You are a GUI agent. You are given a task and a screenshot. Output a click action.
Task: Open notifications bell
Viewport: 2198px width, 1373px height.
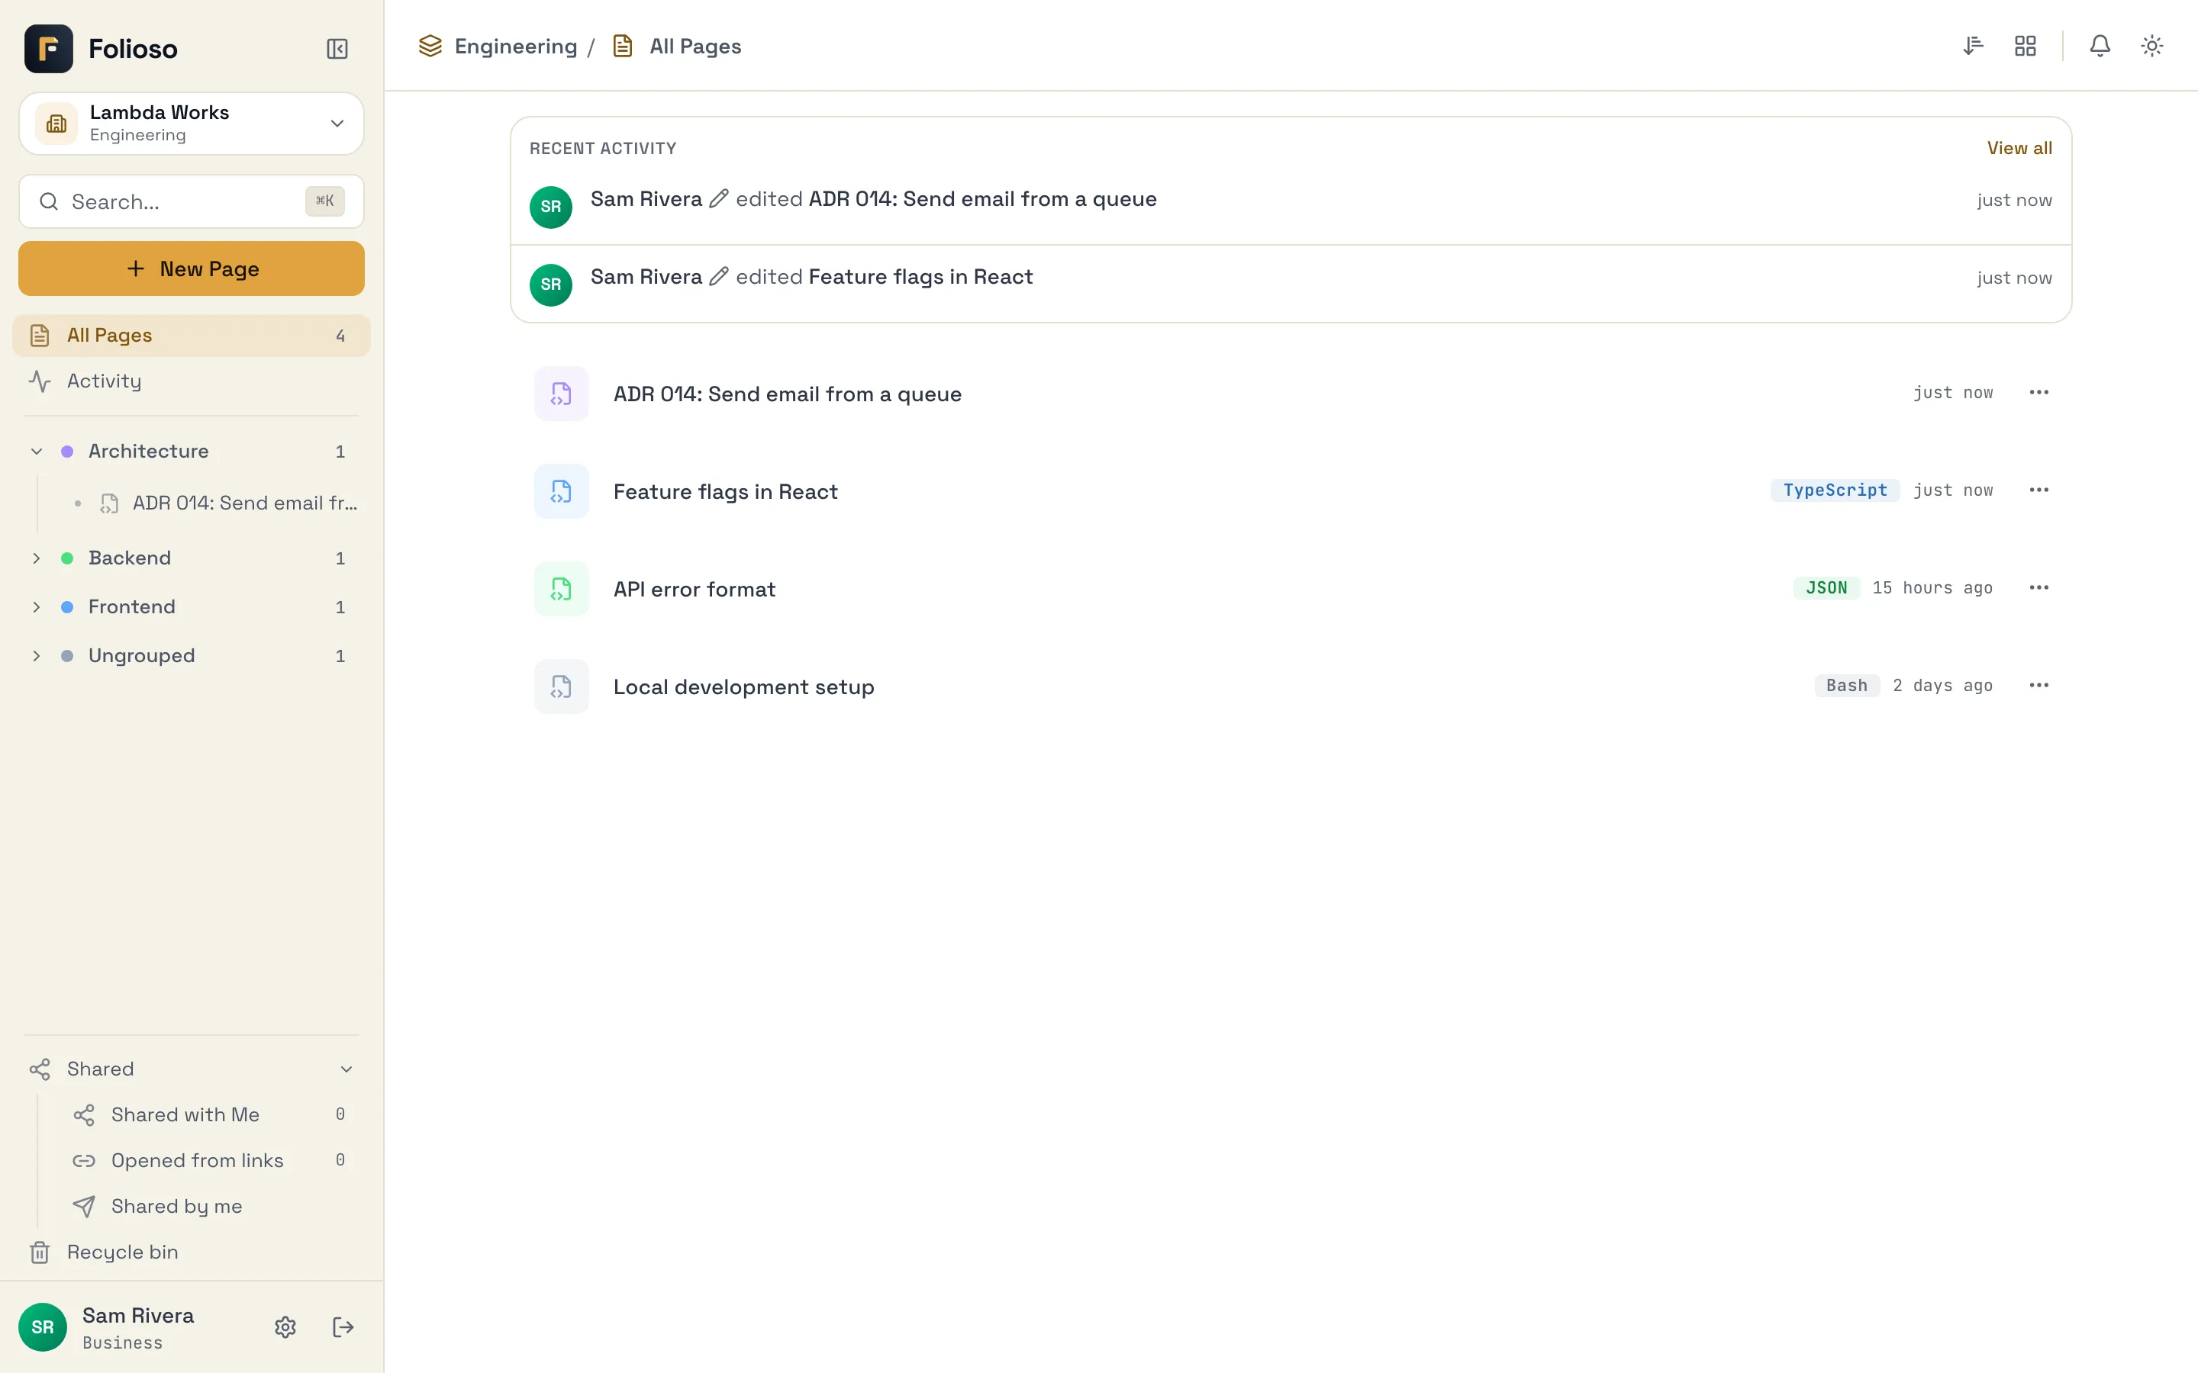pyautogui.click(x=2099, y=46)
